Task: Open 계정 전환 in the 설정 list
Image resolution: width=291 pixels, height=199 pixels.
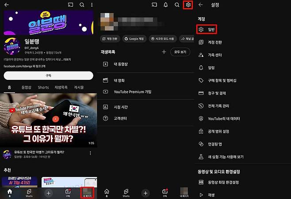Action: (243, 42)
